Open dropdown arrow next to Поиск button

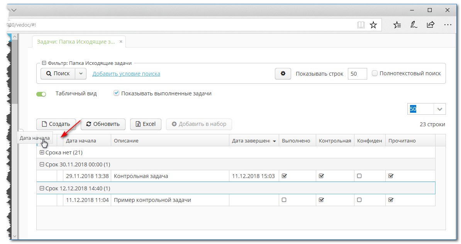tap(81, 74)
